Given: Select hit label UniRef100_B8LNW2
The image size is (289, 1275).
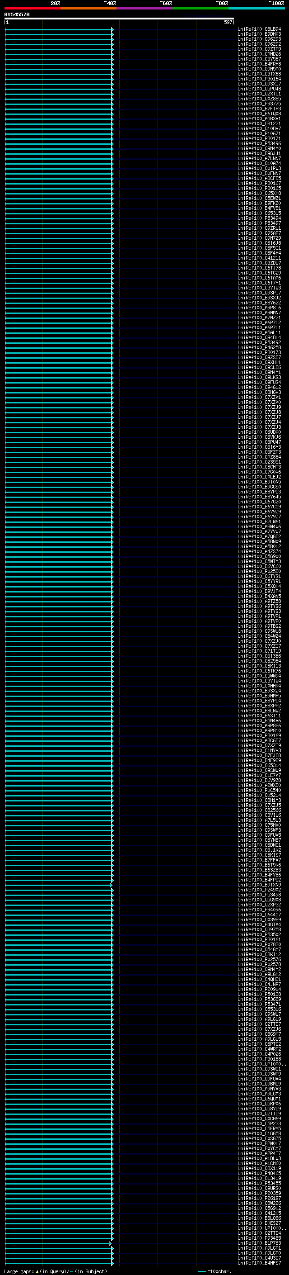Looking at the screenshot, I should point(259,710).
